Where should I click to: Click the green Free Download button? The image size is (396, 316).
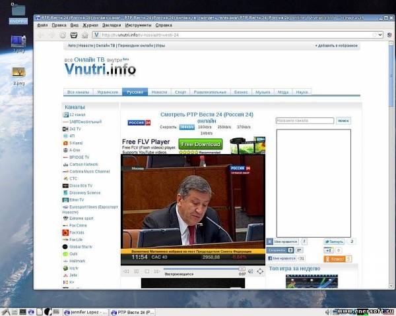[x=201, y=144]
